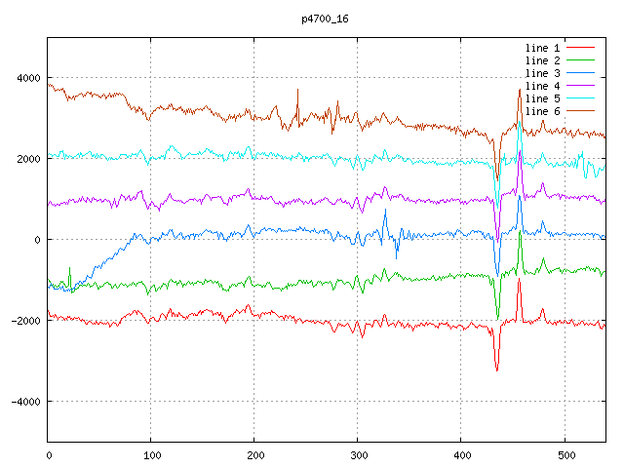This screenshot has height=468, width=624.
Task: Select the 'line 2' legend label
Action: click(x=542, y=60)
